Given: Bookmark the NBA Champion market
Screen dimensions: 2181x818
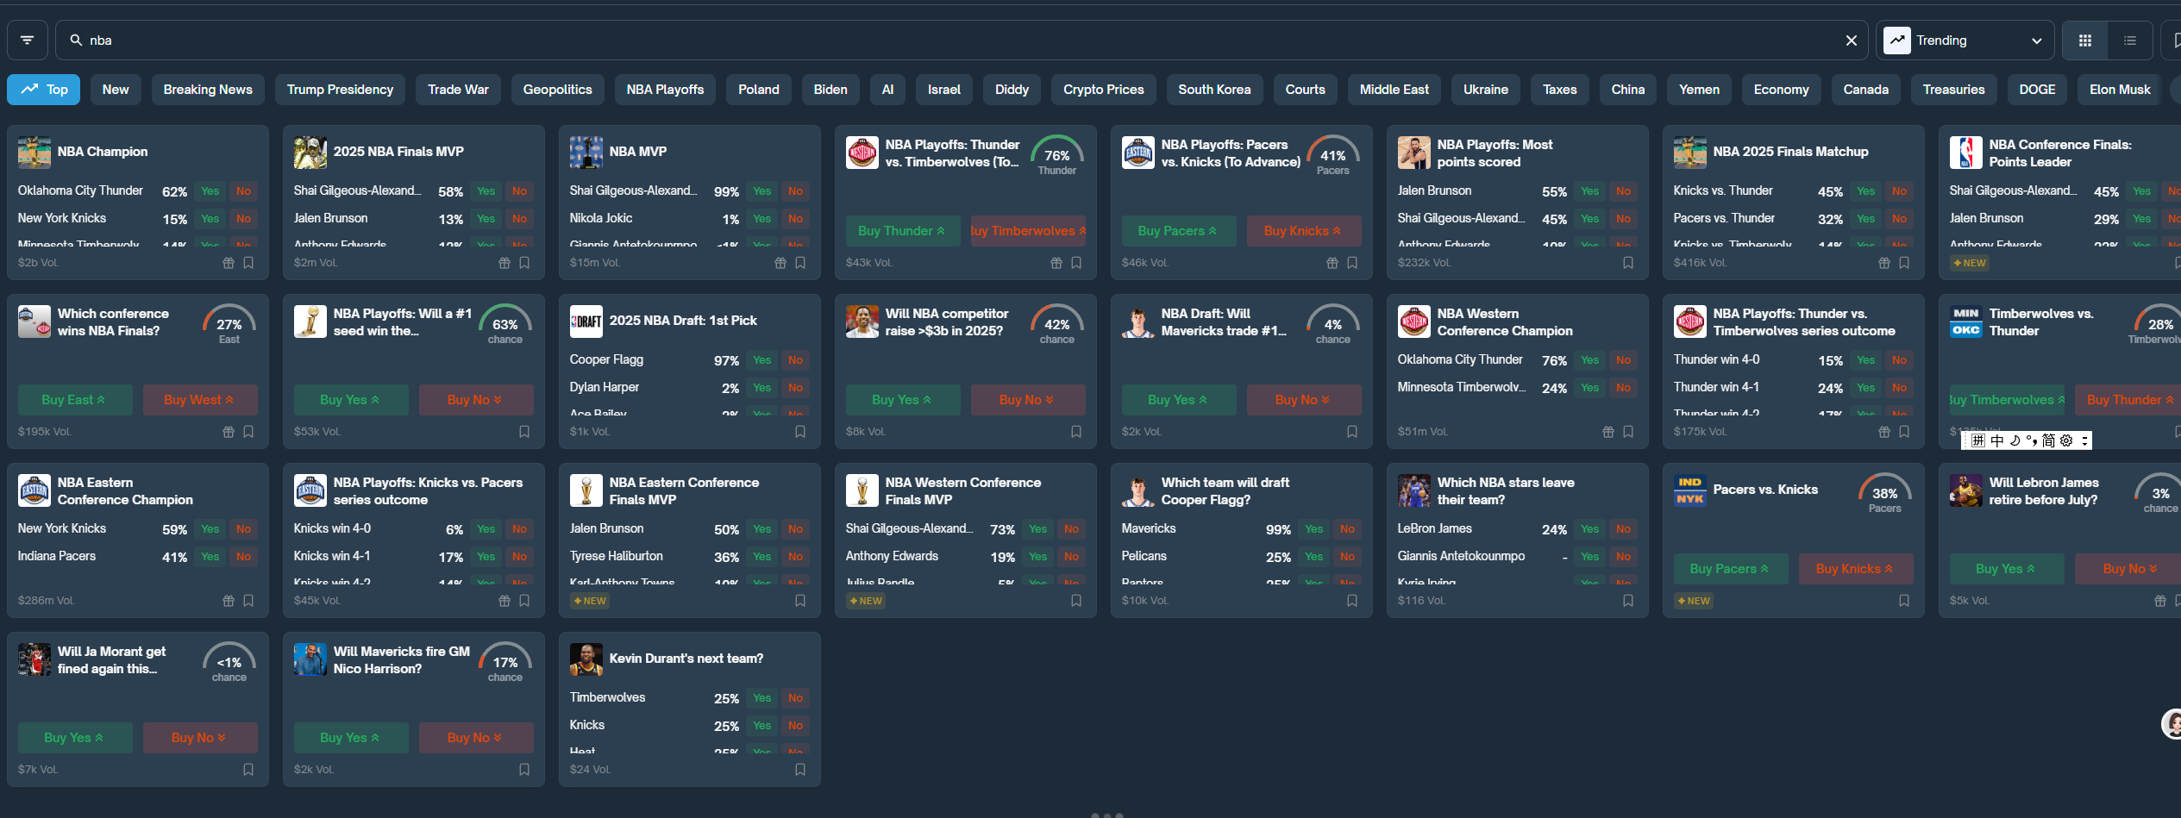Looking at the screenshot, I should (x=248, y=263).
